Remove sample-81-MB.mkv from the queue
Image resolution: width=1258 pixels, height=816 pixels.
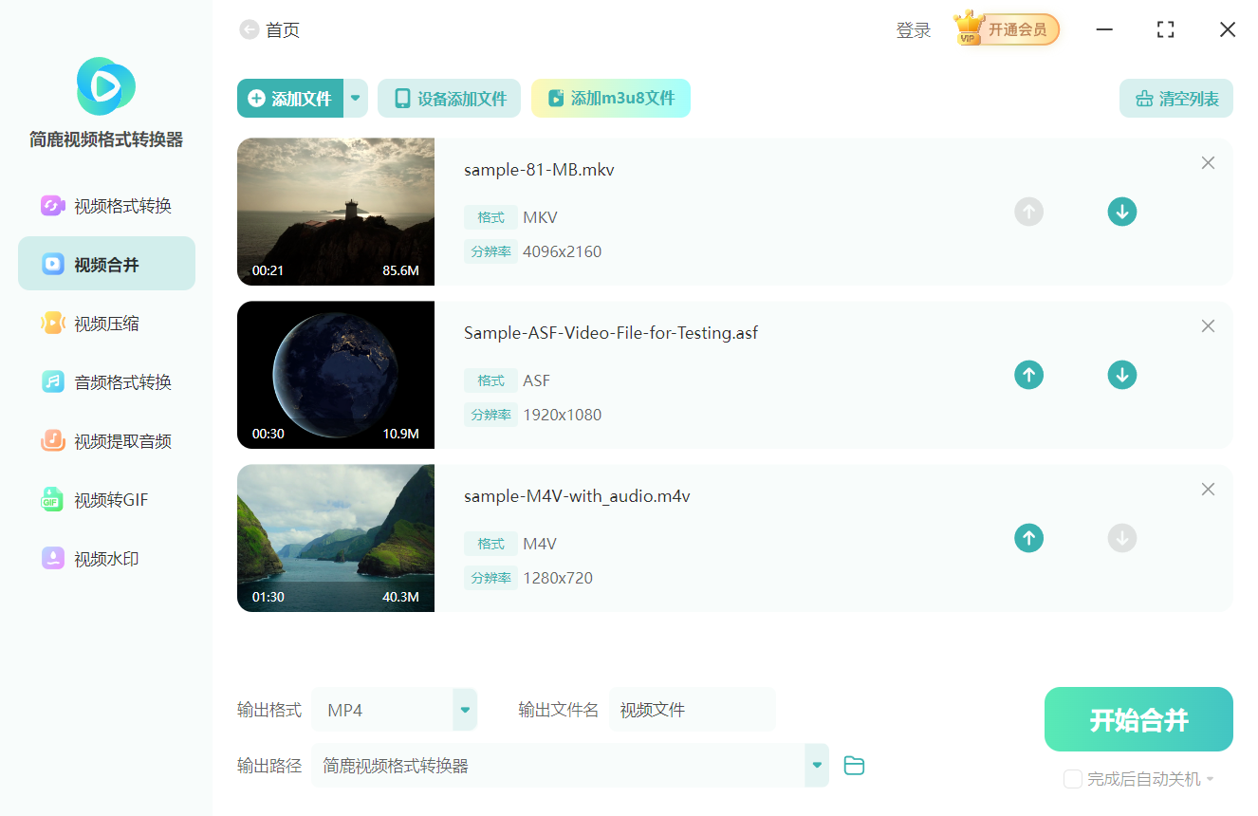[1208, 162]
